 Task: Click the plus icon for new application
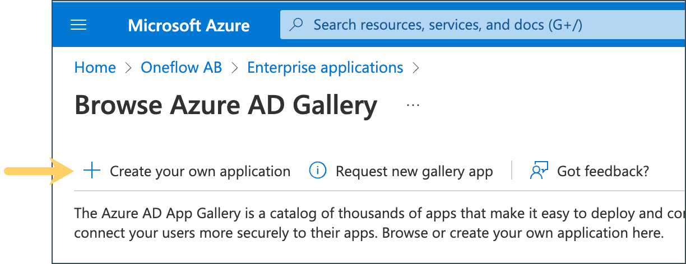tap(91, 171)
